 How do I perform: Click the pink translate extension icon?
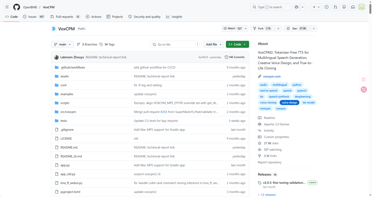coord(364,89)
